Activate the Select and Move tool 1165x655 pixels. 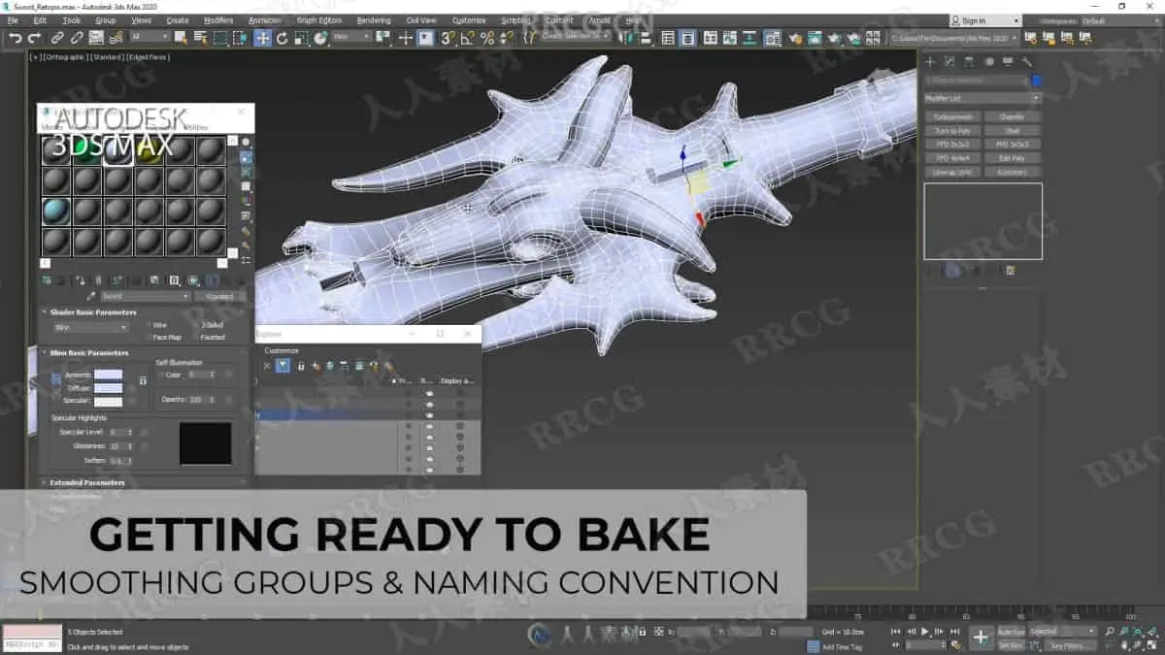coord(263,38)
